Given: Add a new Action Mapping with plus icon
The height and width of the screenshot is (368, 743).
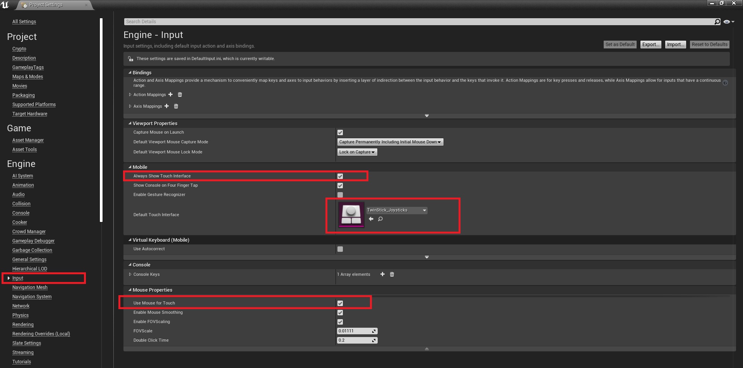Looking at the screenshot, I should (170, 95).
